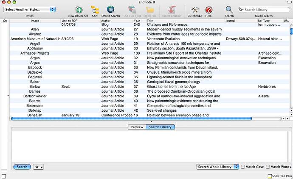The width and height of the screenshot is (293, 179).
Task: Collapse the pane with the divider arrow
Action: [x=151, y=121]
